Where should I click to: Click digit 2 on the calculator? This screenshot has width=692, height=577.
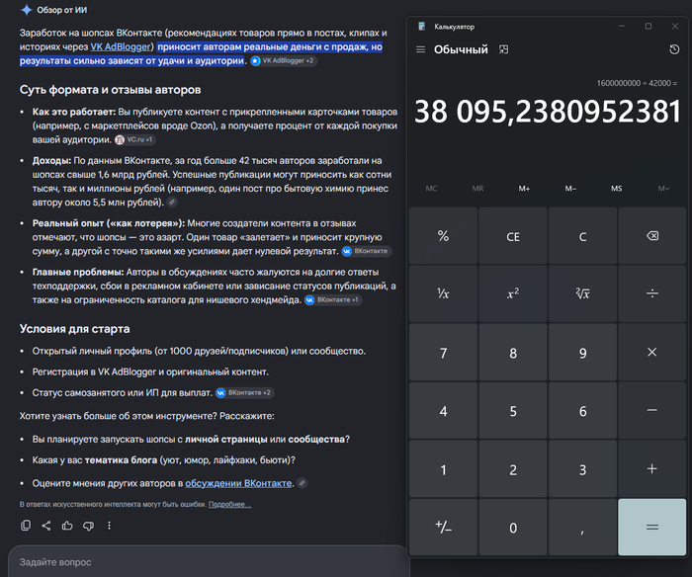click(513, 468)
